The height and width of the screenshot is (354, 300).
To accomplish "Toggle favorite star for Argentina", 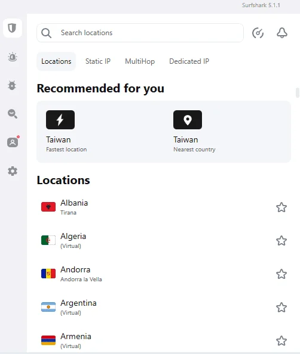I will pyautogui.click(x=281, y=308).
